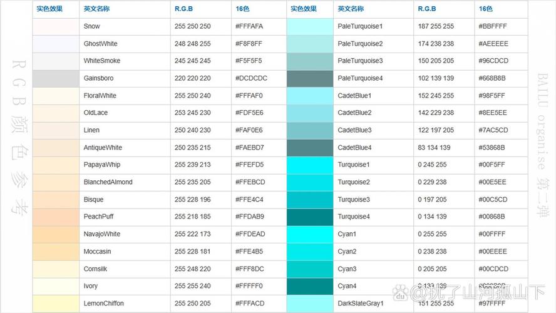Select the PeachPuff color swatch
The image size is (556, 313).
click(56, 217)
